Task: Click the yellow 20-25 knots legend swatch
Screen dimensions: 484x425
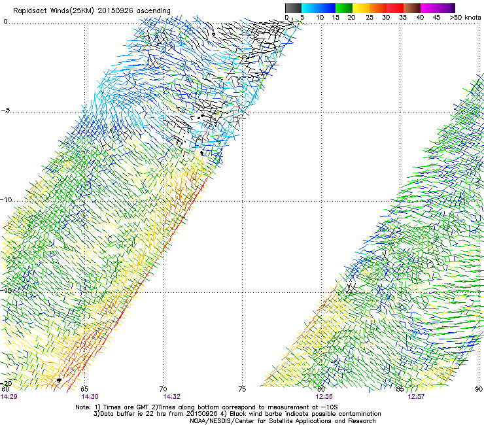Action: [x=361, y=8]
